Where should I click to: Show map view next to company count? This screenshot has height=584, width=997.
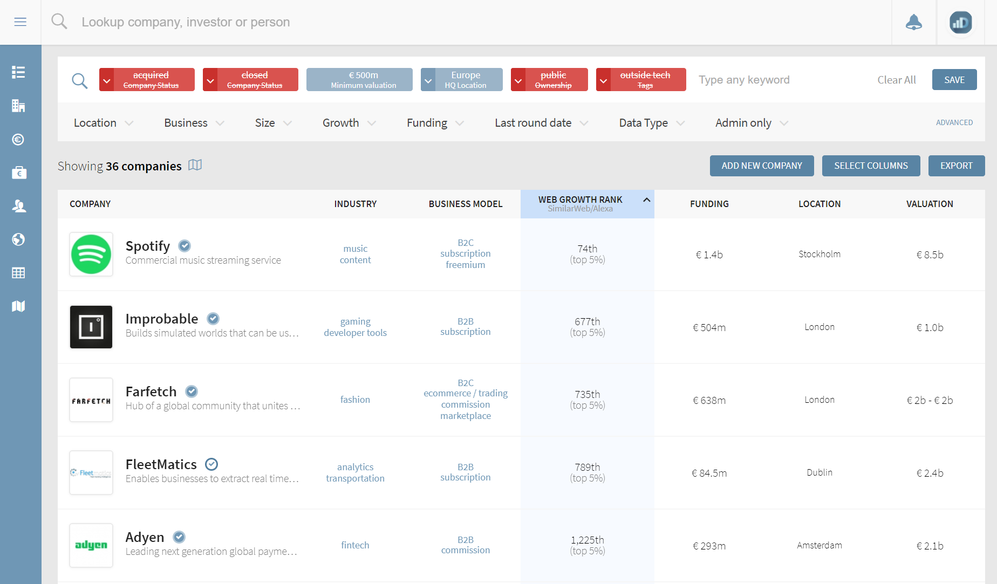coord(195,166)
